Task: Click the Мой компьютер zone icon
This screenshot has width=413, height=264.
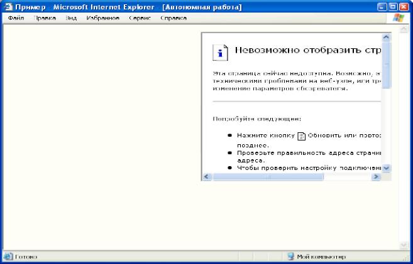Action: point(291,256)
